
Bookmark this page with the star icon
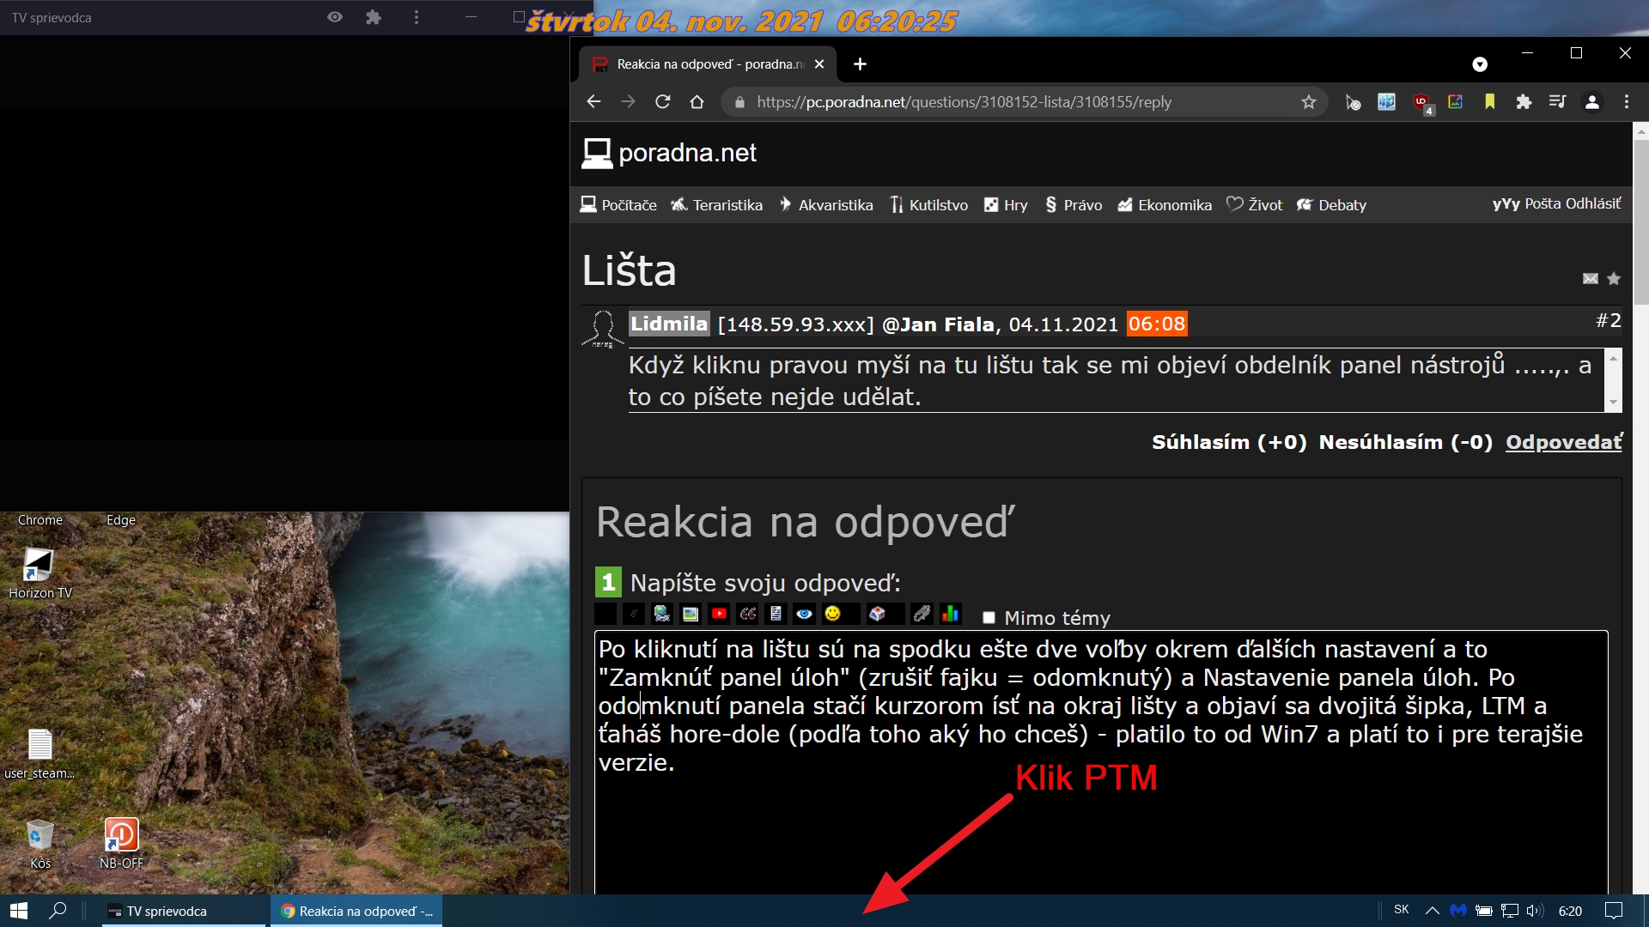click(1308, 102)
